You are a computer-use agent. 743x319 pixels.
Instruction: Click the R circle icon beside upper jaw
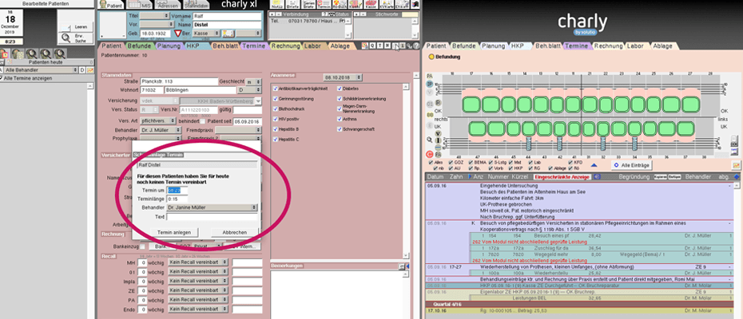pos(439,103)
